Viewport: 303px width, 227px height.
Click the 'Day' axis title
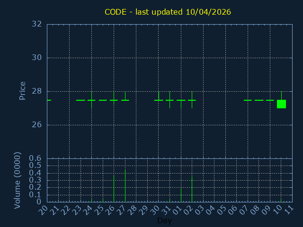coord(164,220)
